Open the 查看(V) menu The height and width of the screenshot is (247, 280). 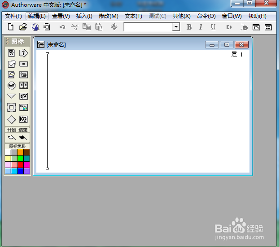click(x=61, y=16)
